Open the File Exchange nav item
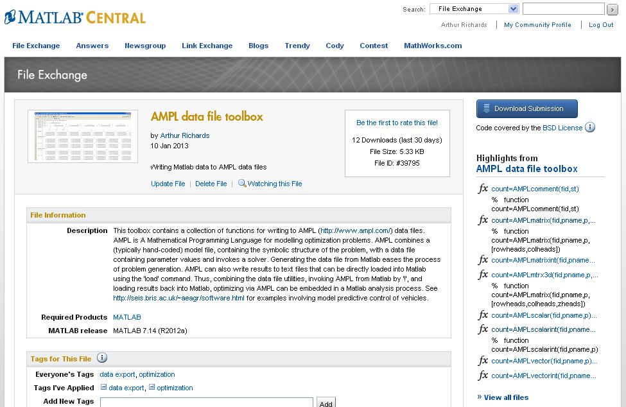The width and height of the screenshot is (626, 407). point(36,46)
